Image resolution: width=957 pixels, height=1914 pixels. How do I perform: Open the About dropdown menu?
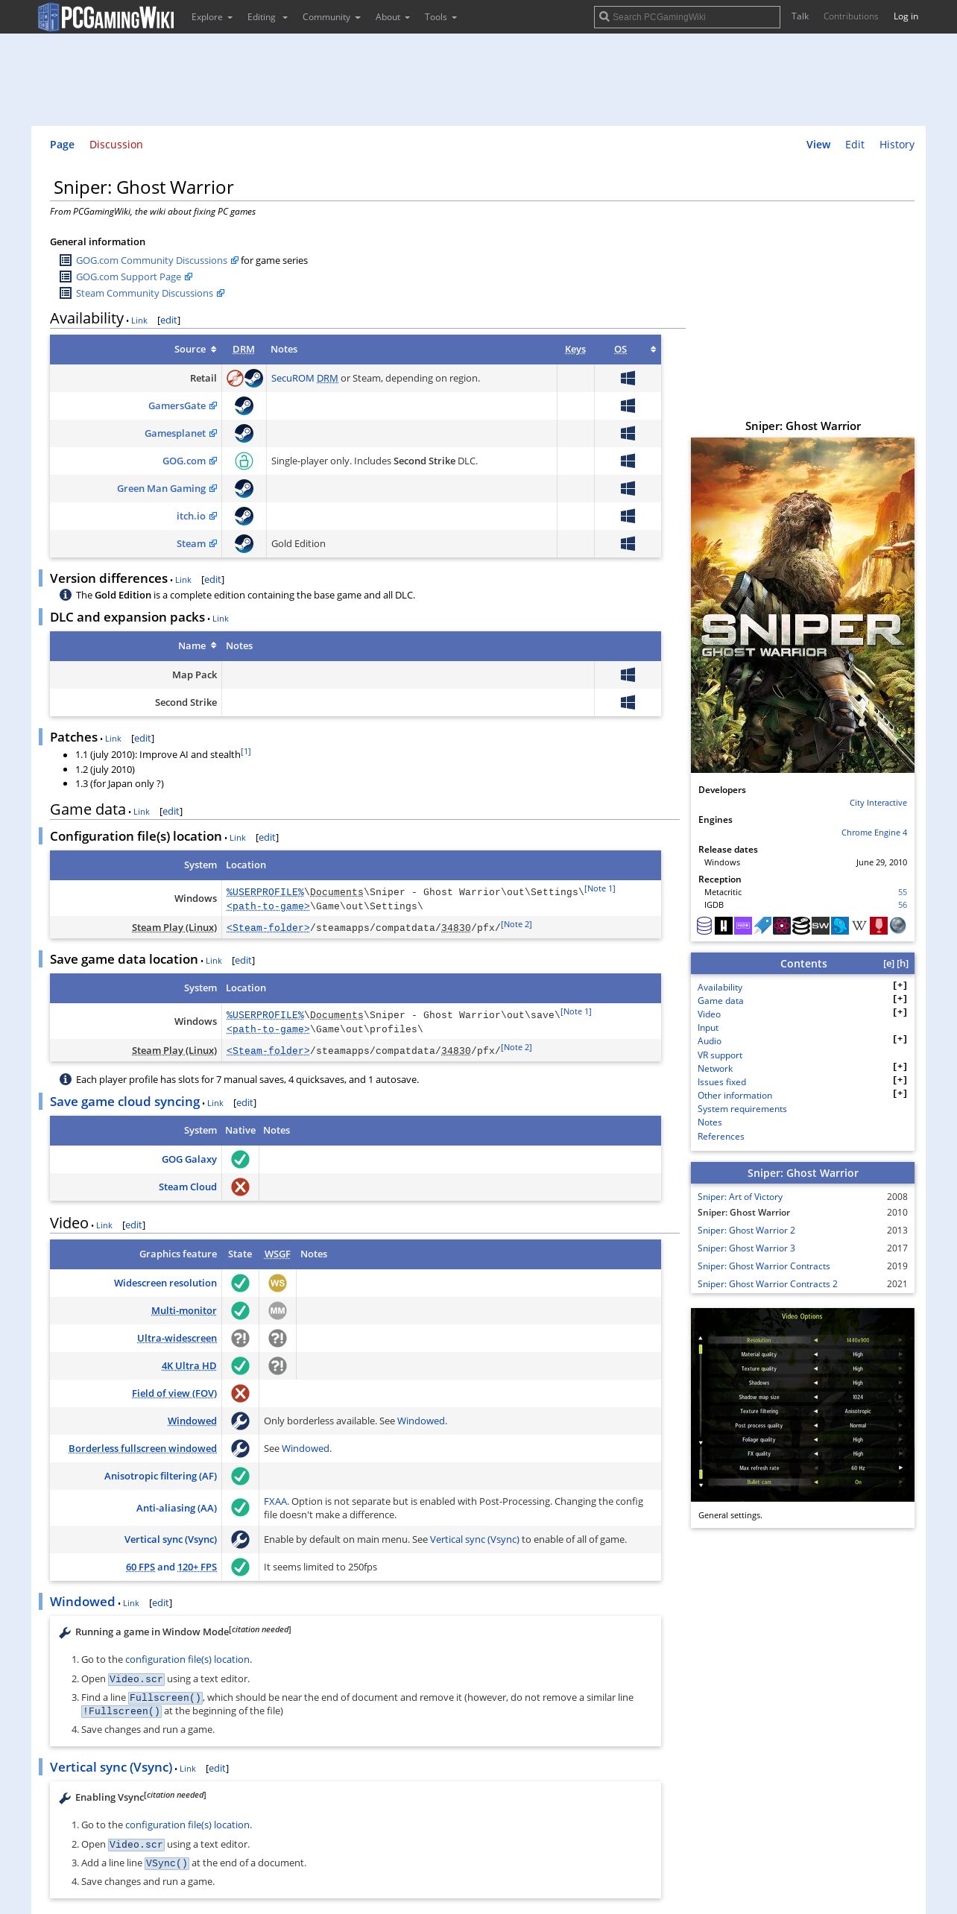point(392,16)
